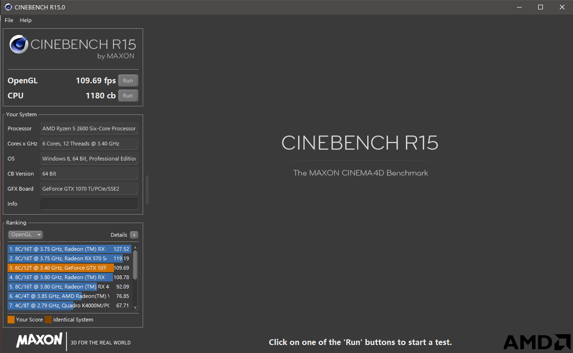The height and width of the screenshot is (353, 573).
Task: Open the File menu
Action: tap(9, 20)
